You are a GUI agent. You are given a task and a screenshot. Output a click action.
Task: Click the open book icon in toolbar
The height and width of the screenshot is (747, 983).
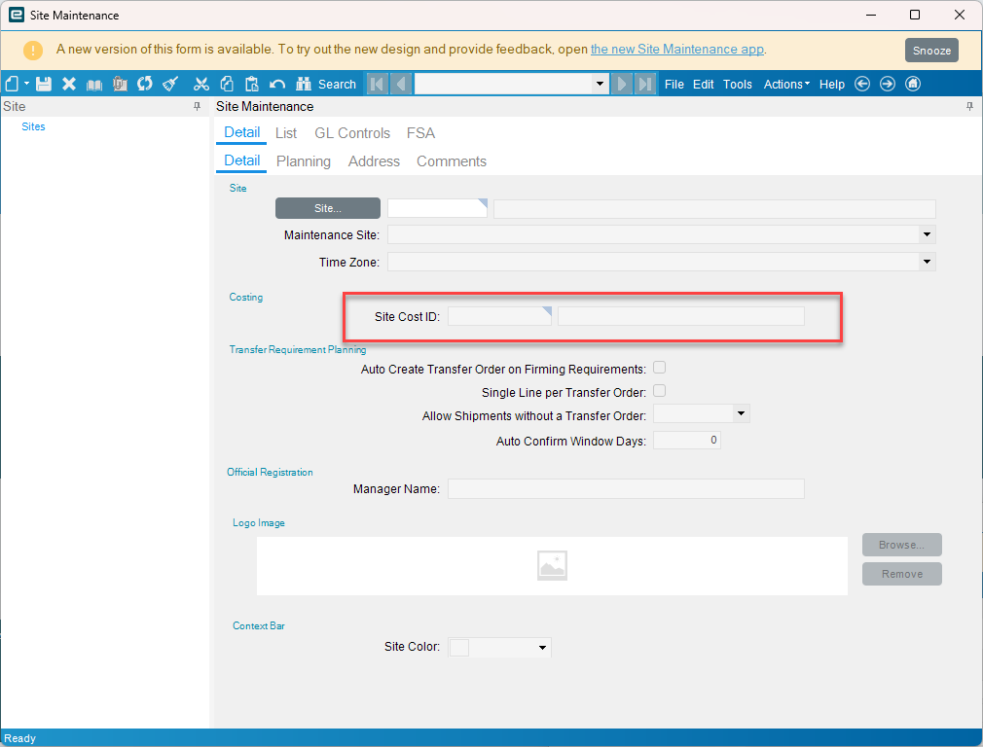[94, 85]
